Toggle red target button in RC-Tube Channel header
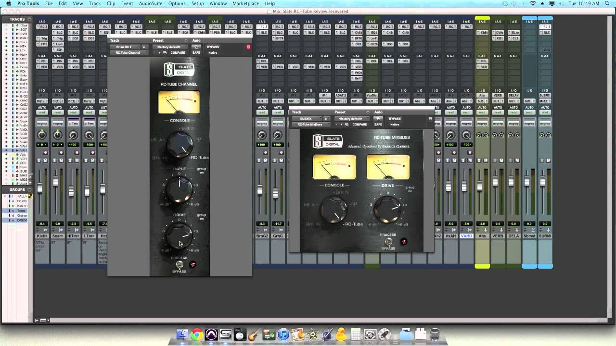Screen dimensions: 616x346 click(248, 47)
